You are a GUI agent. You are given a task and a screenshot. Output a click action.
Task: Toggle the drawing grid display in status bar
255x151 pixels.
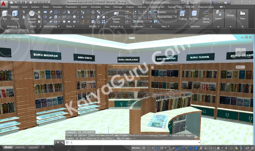click(x=144, y=148)
